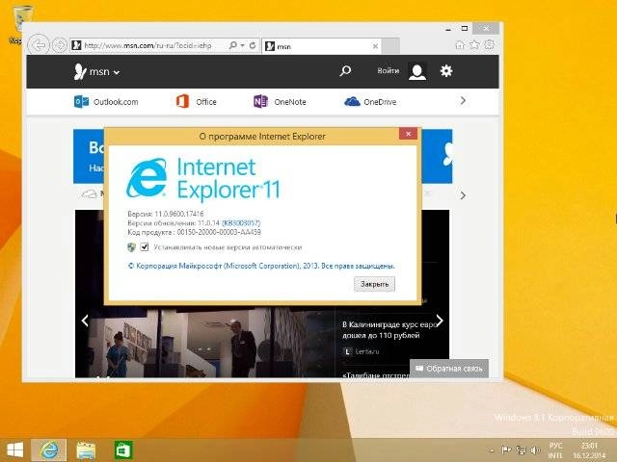Click the browser Forward arrow button

click(60, 45)
